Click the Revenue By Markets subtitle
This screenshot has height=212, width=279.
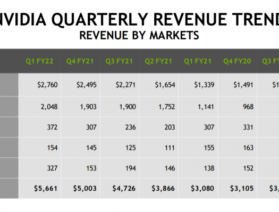pos(139,35)
